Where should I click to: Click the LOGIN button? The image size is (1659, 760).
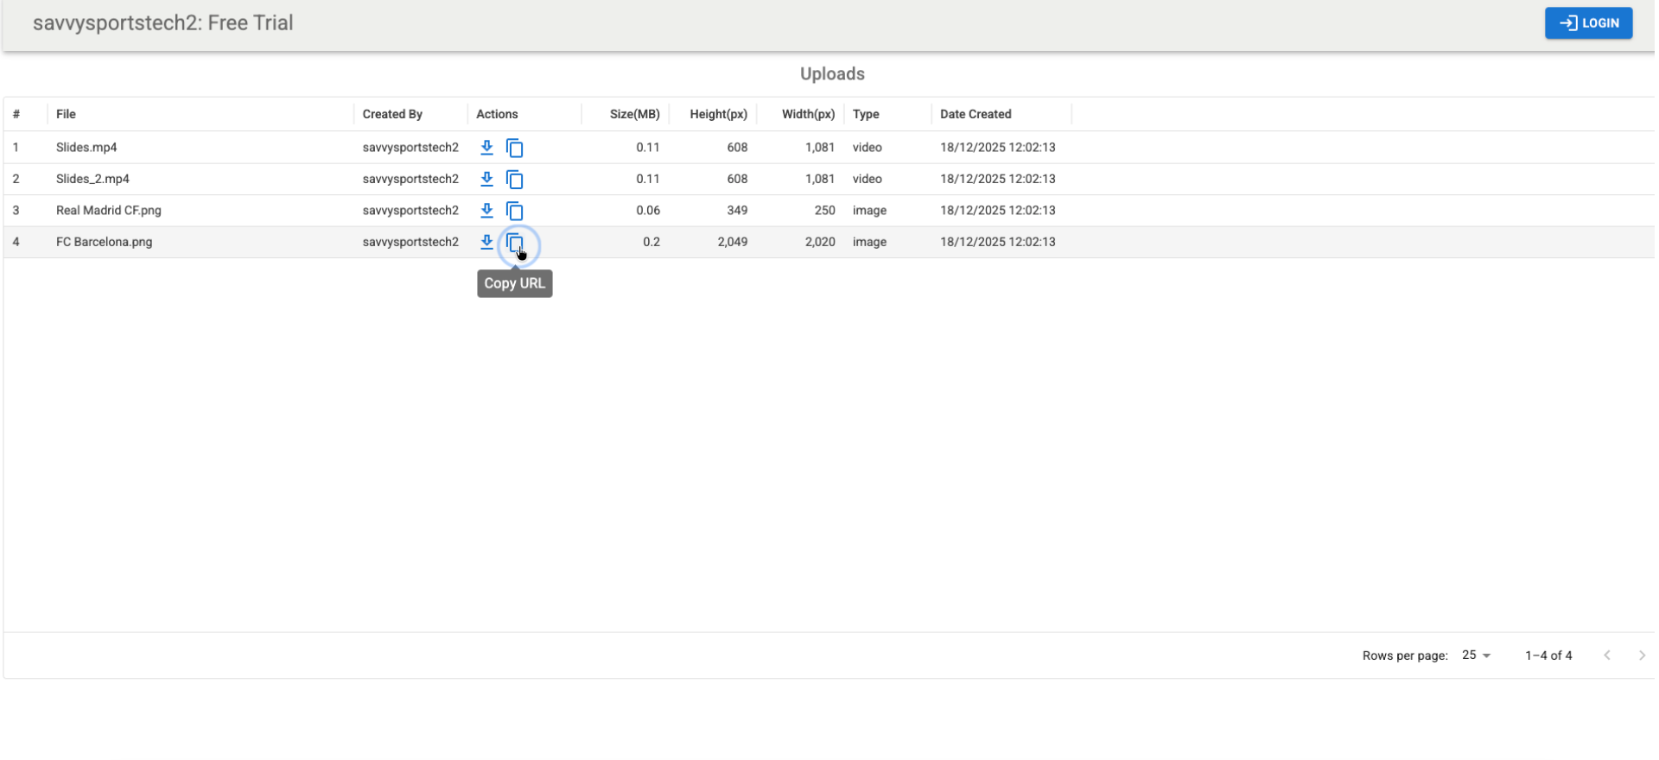point(1587,23)
